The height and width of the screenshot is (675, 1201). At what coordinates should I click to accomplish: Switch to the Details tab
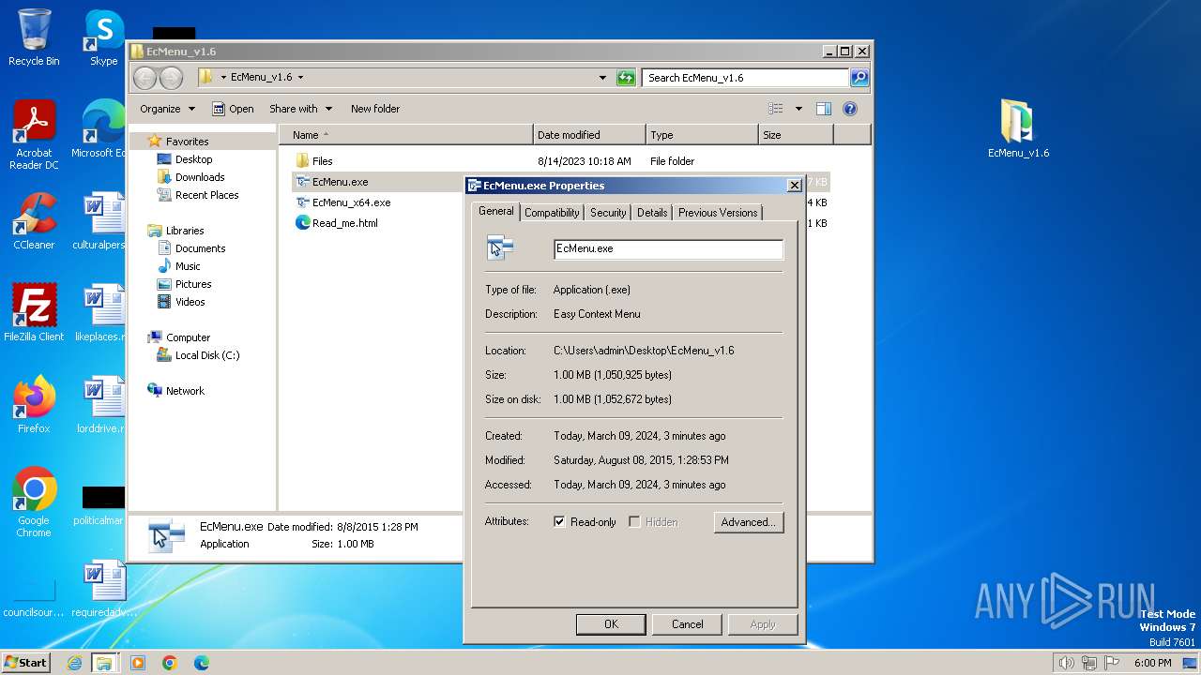pyautogui.click(x=652, y=213)
